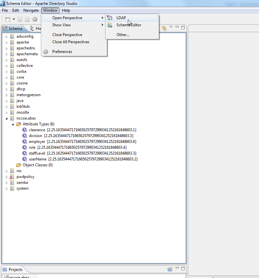Viewport: 259px width, 278px height.
Task: Click the java schema file icon
Action: 12,101
